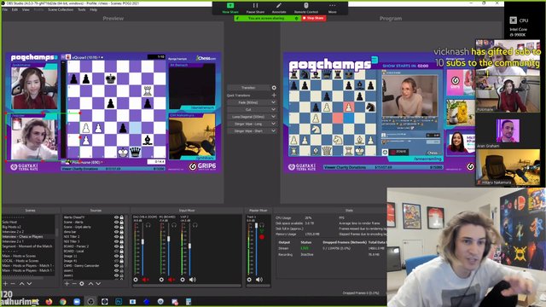Lock the CAMS - Danny Camcorder source
Viewport: 546px width, 307px height.
click(x=121, y=265)
